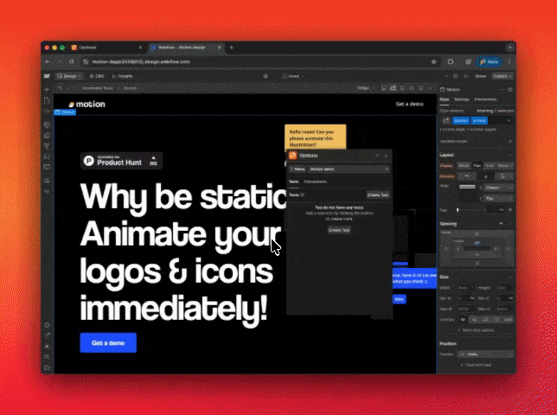Open the browser extensions puzzle icon

[x=451, y=62]
